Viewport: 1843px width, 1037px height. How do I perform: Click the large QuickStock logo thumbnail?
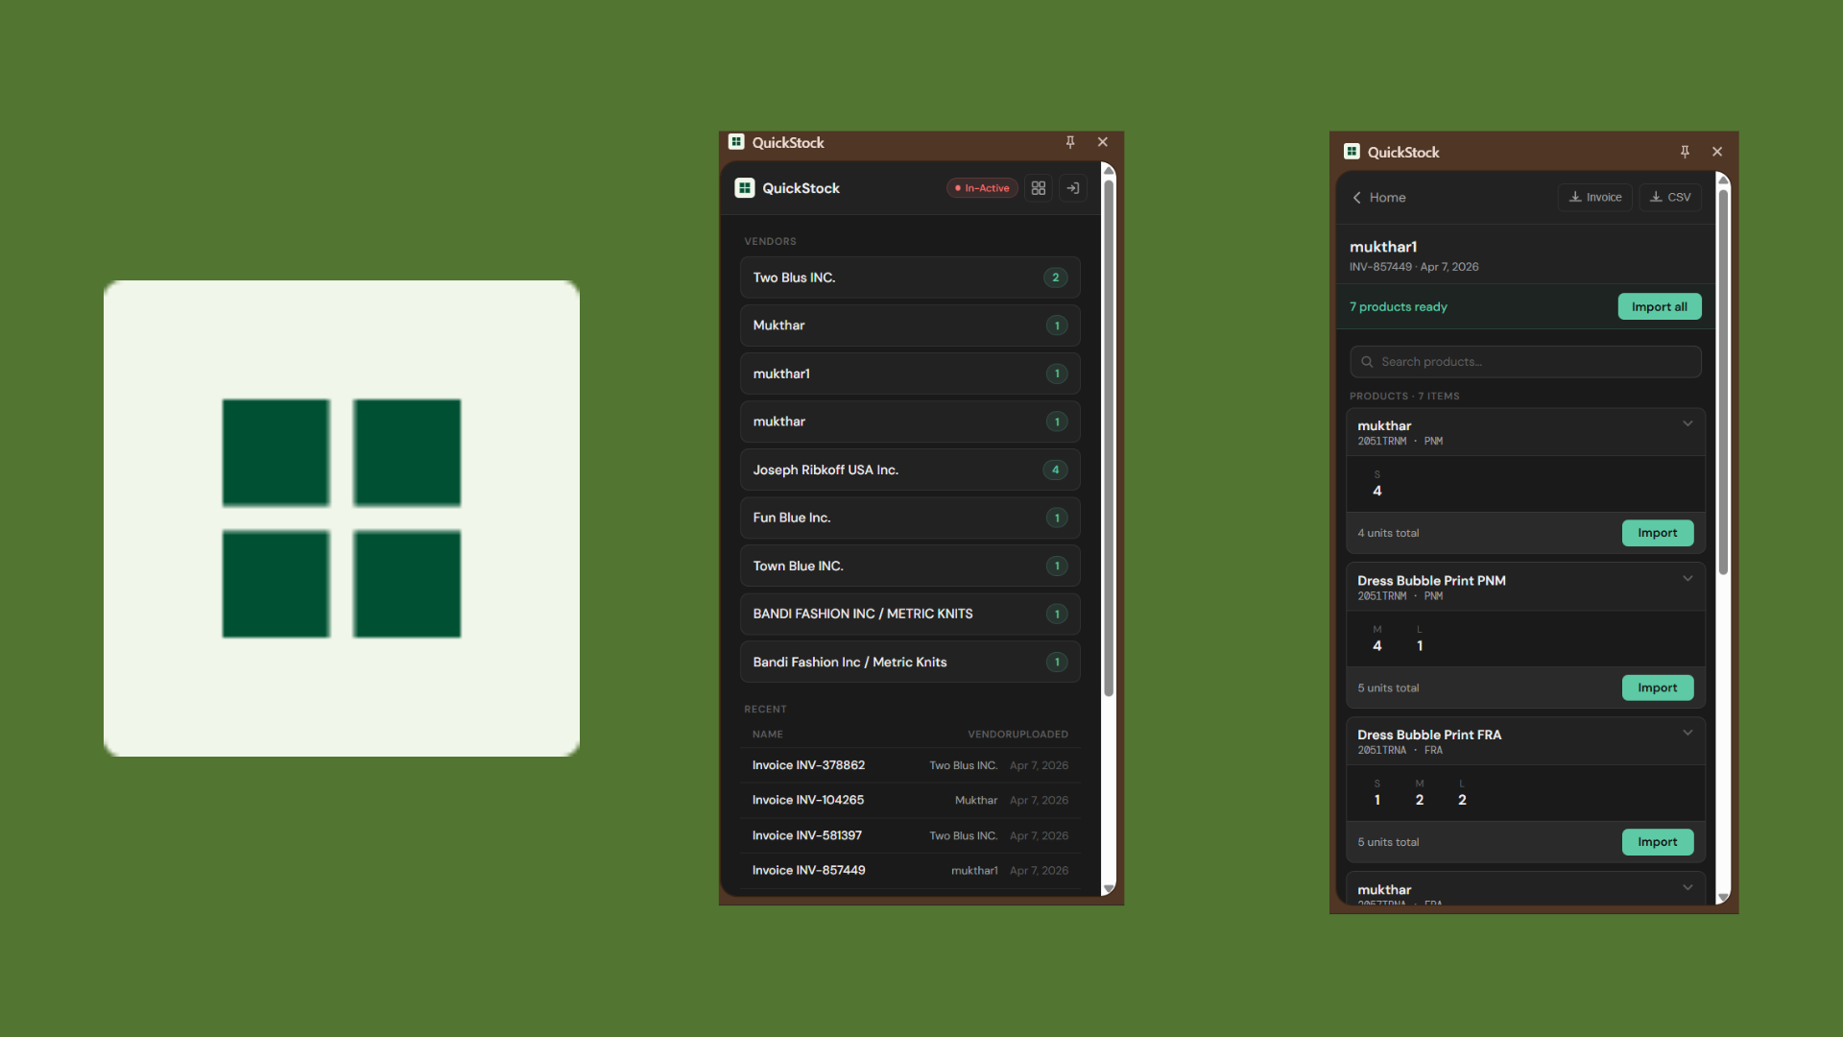(342, 518)
